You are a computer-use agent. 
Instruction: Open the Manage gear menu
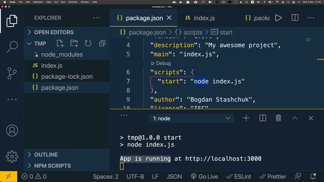12,156
